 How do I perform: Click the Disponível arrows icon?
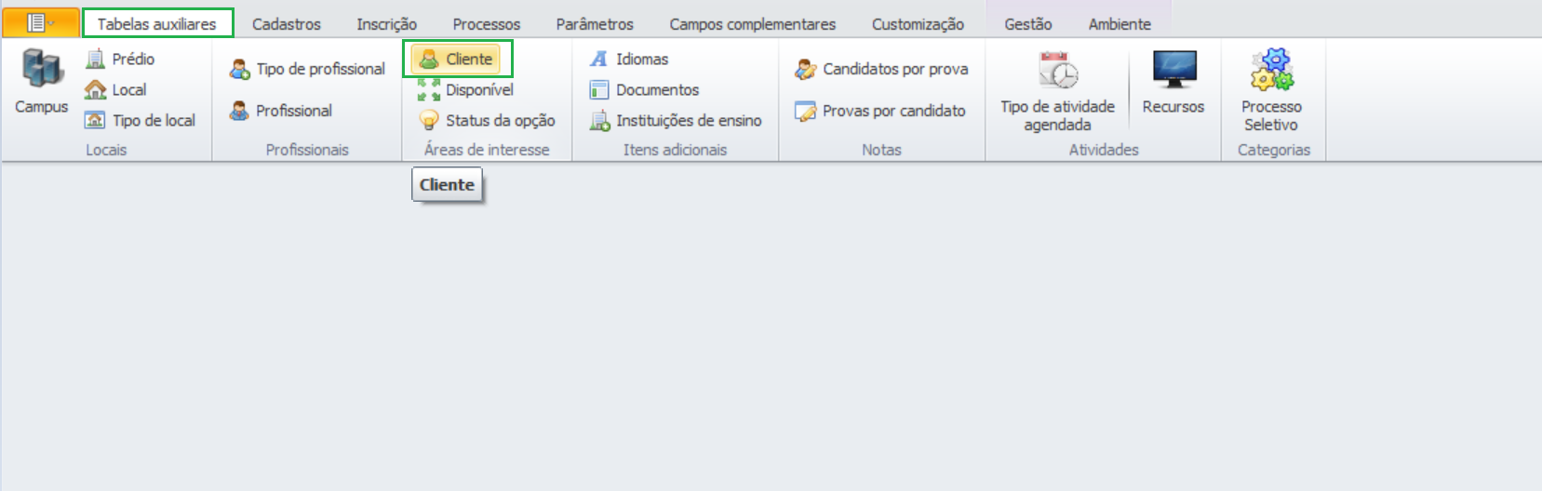point(429,90)
